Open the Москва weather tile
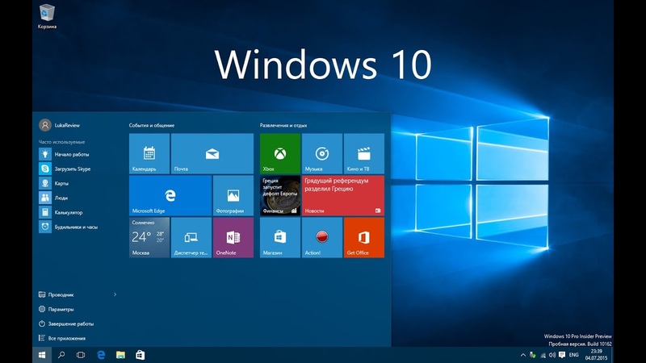The width and height of the screenshot is (646, 363). click(x=149, y=237)
